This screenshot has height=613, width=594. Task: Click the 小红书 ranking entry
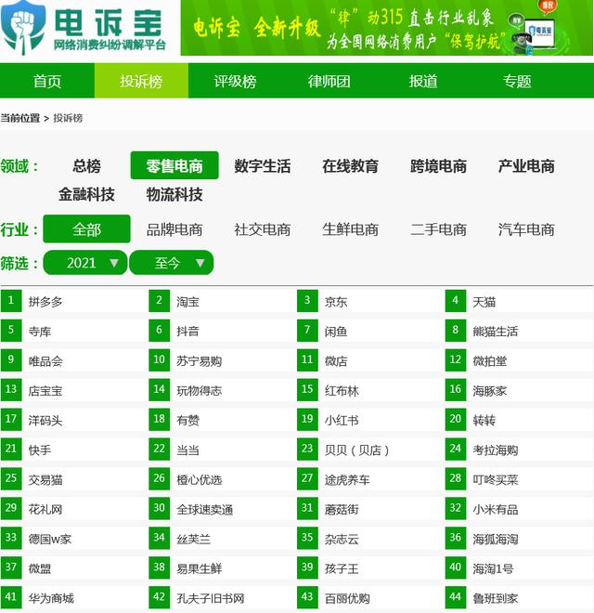(342, 420)
